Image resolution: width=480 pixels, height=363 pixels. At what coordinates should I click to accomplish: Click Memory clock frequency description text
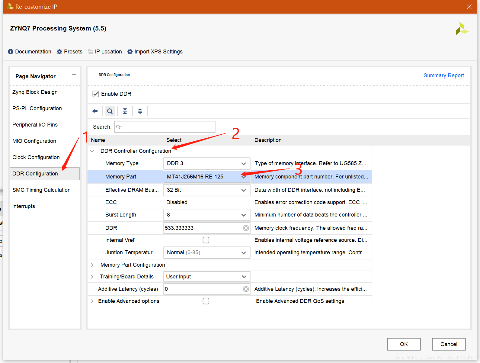pyautogui.click(x=311, y=228)
